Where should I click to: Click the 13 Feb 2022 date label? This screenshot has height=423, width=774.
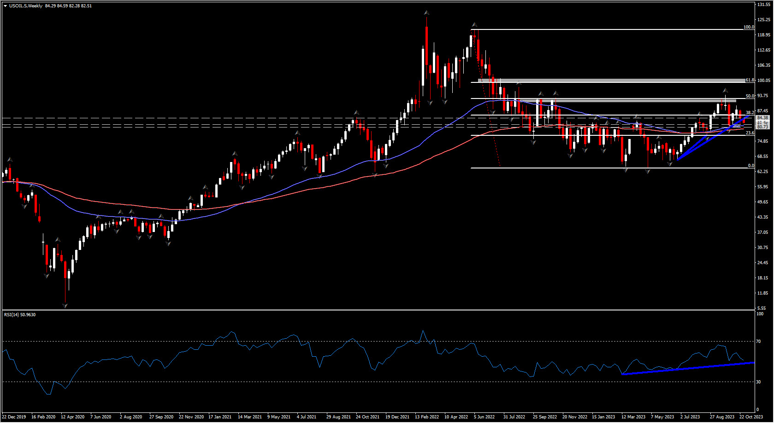pyautogui.click(x=427, y=417)
